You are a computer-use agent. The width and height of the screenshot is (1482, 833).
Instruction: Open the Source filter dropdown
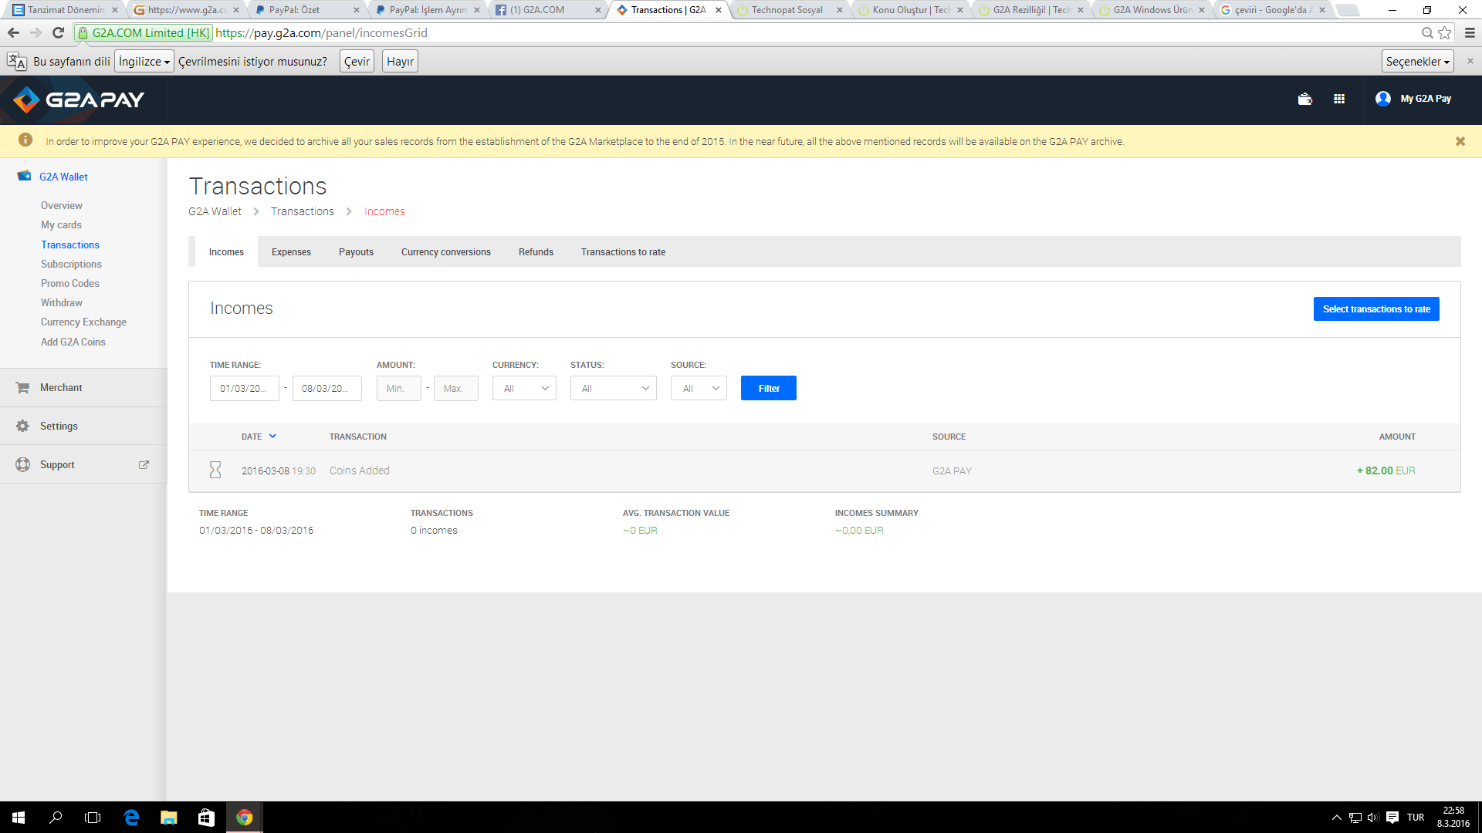click(699, 388)
